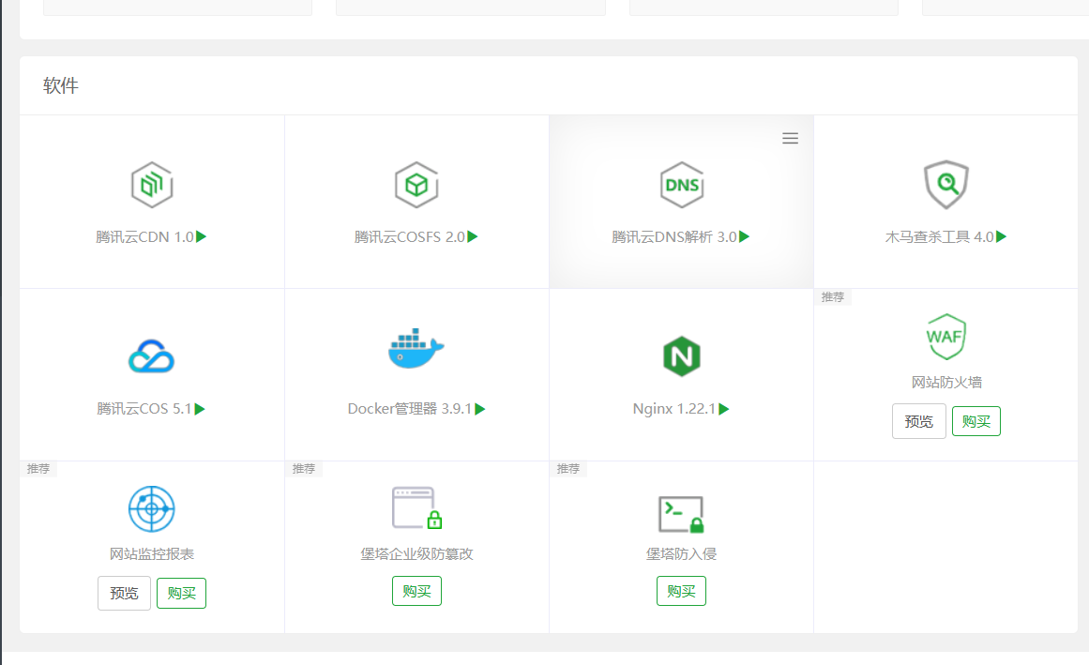
Task: Open the 腾讯云COS cloud icon
Action: tap(151, 356)
